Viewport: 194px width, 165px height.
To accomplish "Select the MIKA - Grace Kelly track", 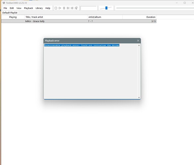I will (79, 21).
